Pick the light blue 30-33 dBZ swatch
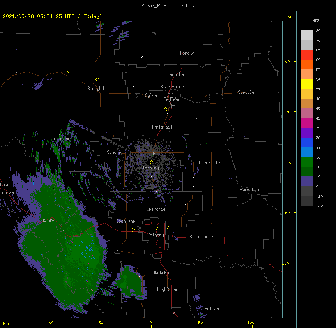The height and width of the screenshot is (328, 336). 306,152
